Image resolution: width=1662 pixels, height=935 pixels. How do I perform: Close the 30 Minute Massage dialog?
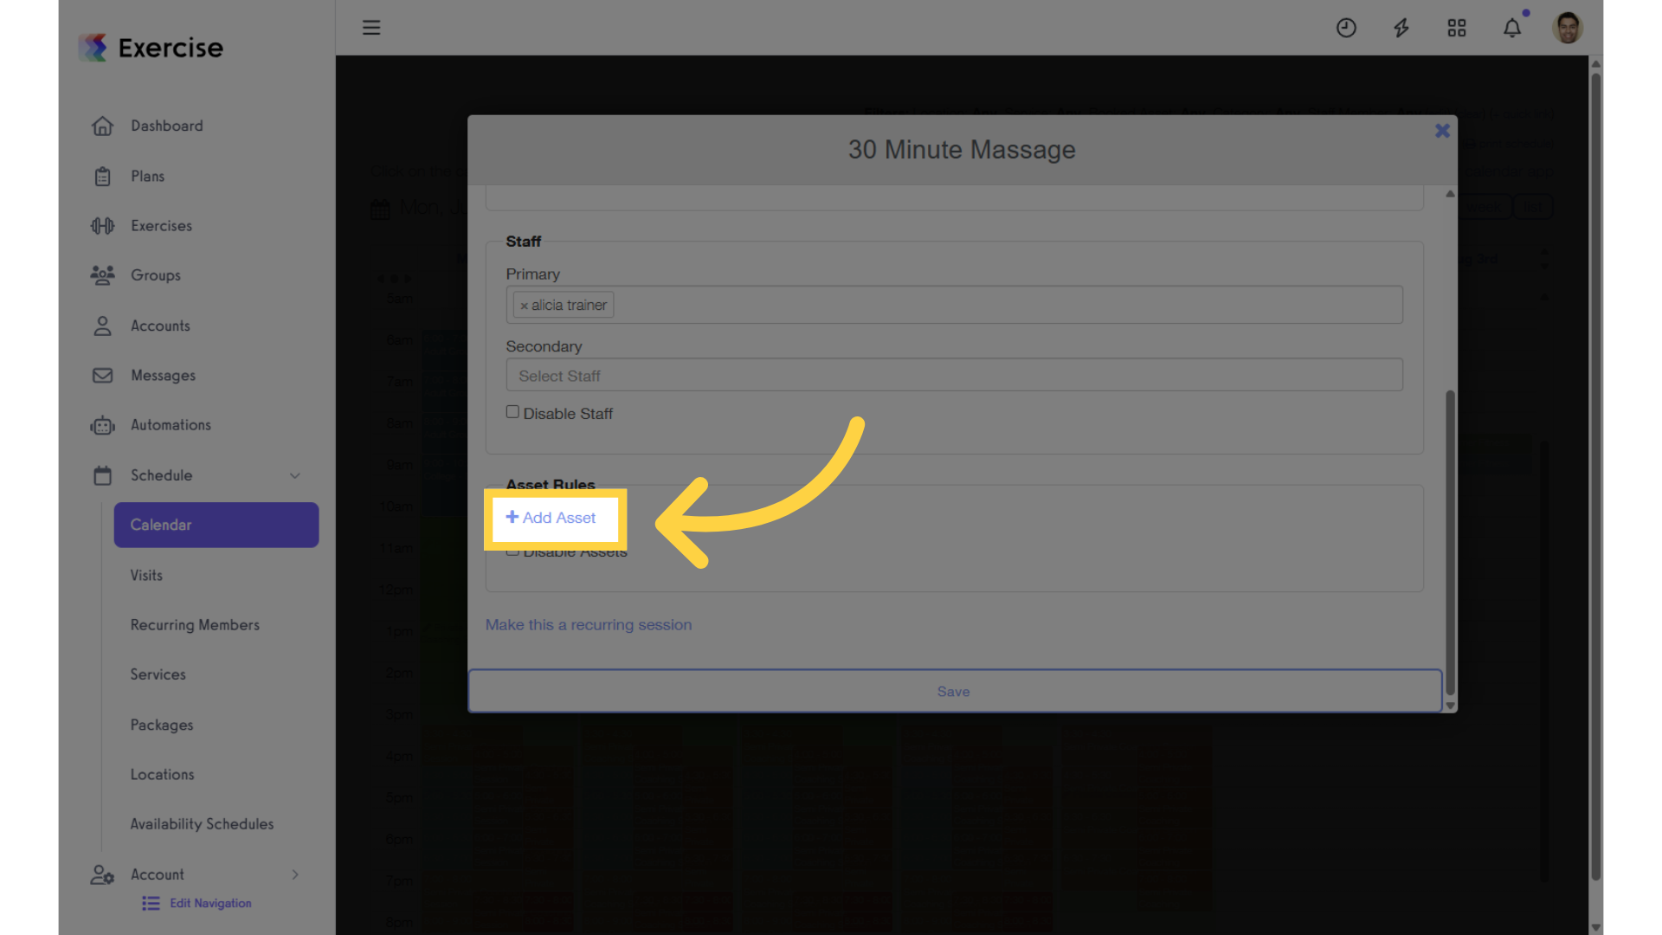click(1442, 131)
